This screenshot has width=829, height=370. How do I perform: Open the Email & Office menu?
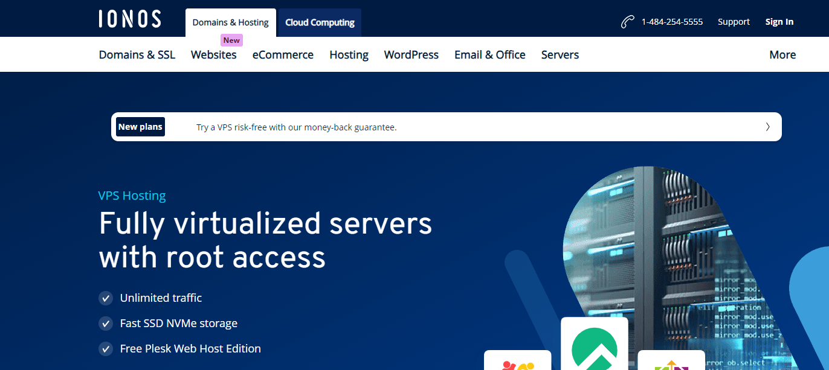(x=490, y=54)
